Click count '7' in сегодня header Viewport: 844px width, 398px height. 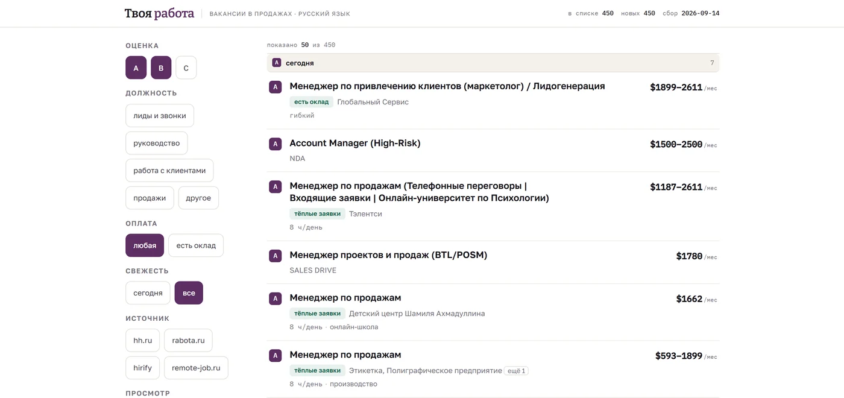(712, 63)
